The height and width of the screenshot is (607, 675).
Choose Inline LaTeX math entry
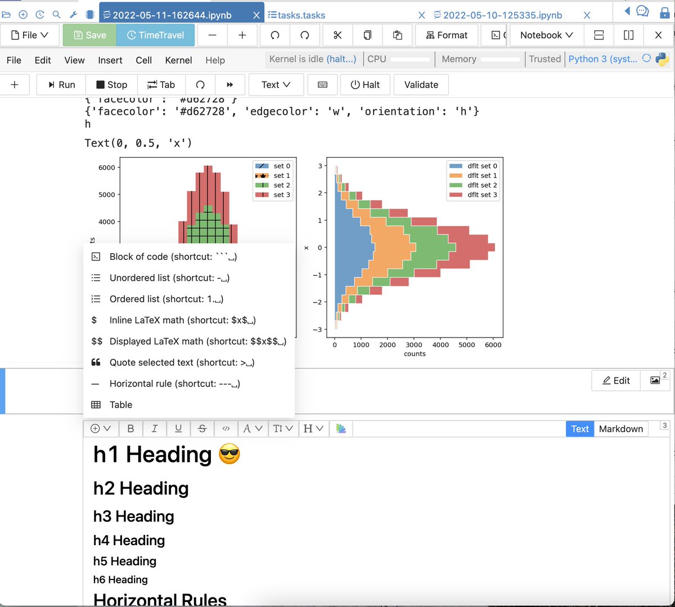pyautogui.click(x=189, y=320)
